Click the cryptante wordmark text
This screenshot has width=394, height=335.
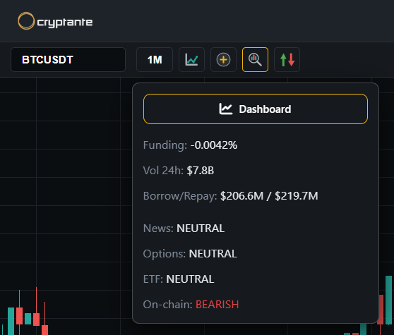coord(65,23)
